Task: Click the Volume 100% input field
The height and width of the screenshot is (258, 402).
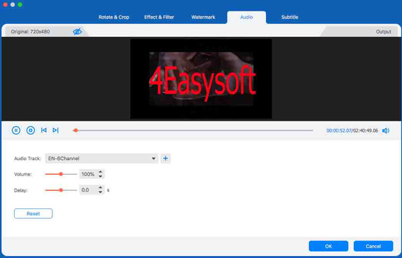Action: pos(88,174)
